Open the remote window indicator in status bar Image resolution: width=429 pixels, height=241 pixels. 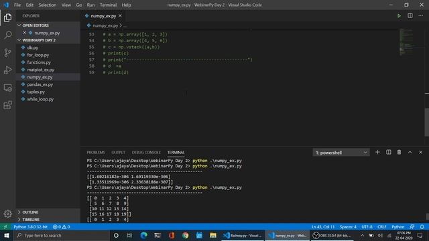click(5, 227)
